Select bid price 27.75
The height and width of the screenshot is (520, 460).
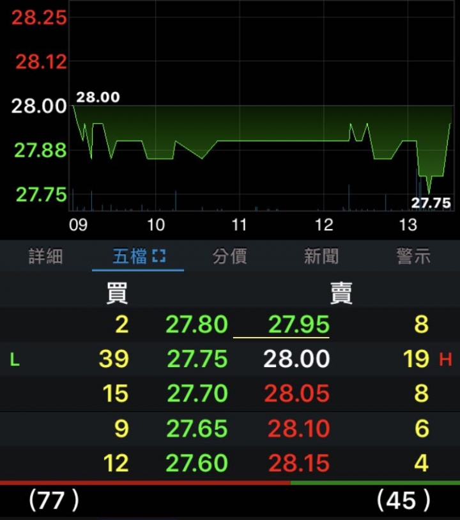point(197,359)
